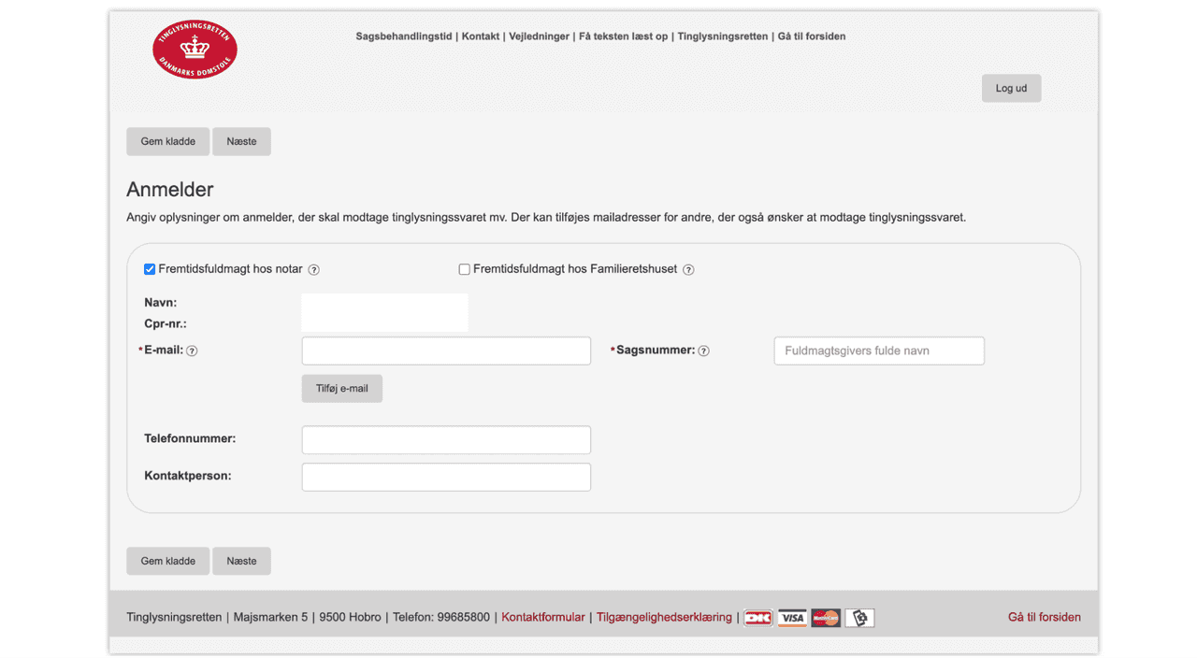Click the Tinglysningsretten crown logo
Image resolution: width=1197 pixels, height=658 pixels.
[x=195, y=49]
